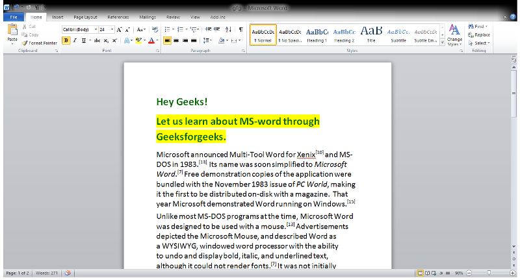Cut the selected text with scissors icon
The image size is (520, 280).
pos(25,26)
